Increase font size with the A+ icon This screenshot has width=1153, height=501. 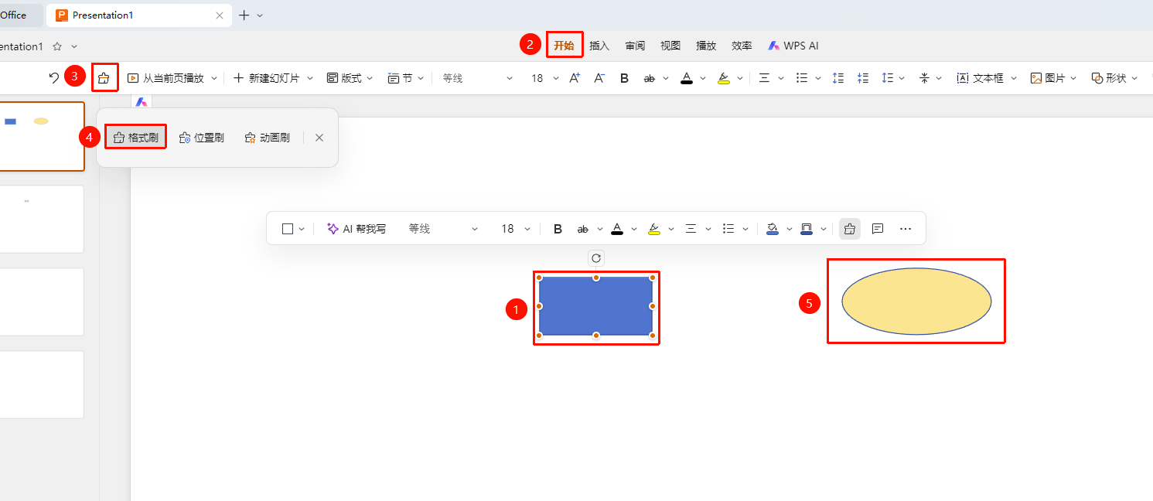(x=575, y=78)
